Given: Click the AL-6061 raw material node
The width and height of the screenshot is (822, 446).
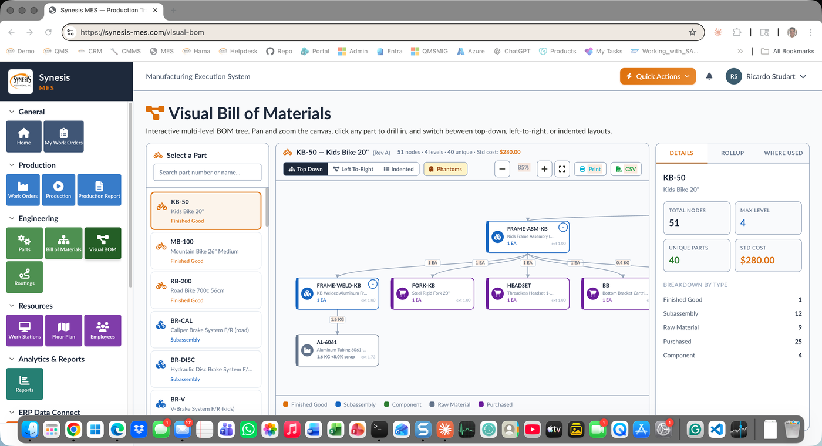Looking at the screenshot, I should tap(337, 350).
